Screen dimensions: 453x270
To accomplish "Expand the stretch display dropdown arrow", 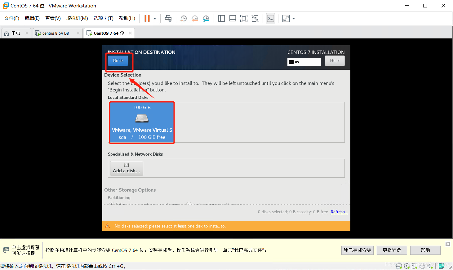I will (x=294, y=19).
